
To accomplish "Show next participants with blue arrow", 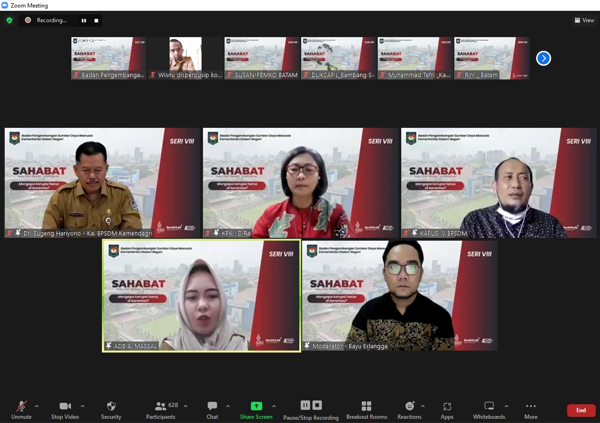I will click(x=544, y=58).
